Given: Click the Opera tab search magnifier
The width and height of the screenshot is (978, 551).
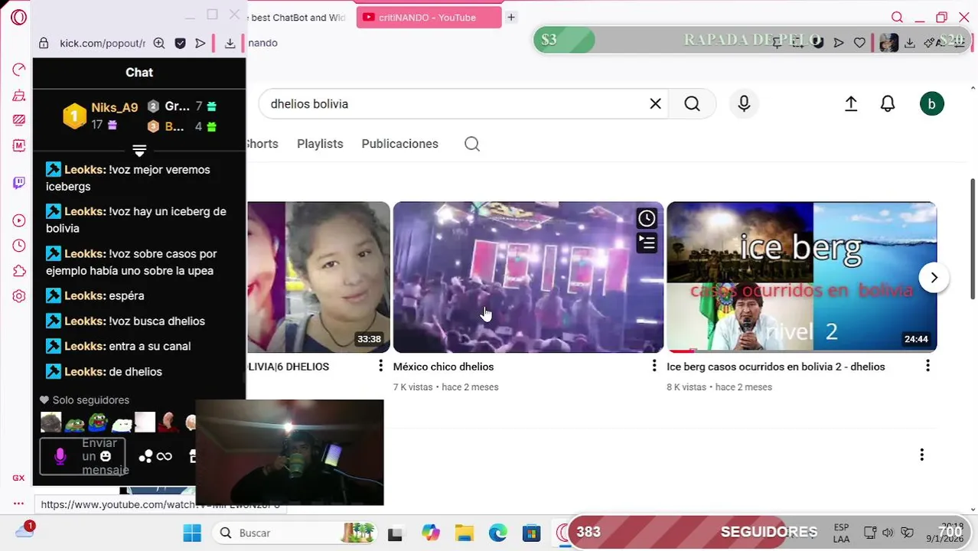Looking at the screenshot, I should [x=897, y=17].
